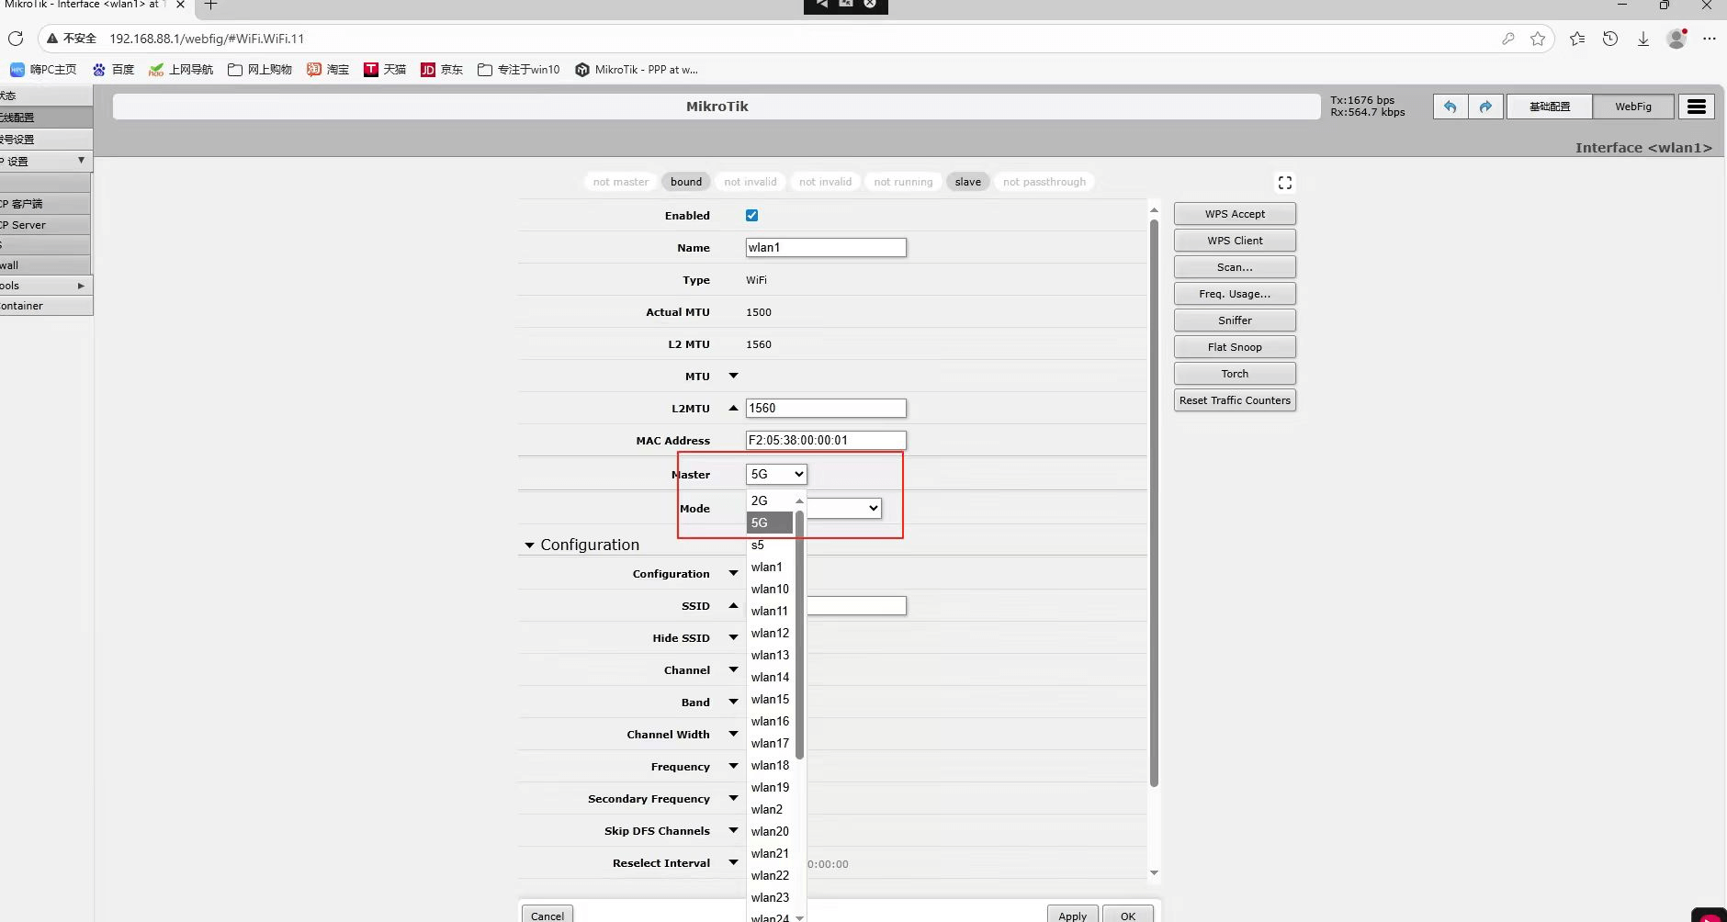Open browser downloads icon
The image size is (1727, 922).
tap(1643, 39)
